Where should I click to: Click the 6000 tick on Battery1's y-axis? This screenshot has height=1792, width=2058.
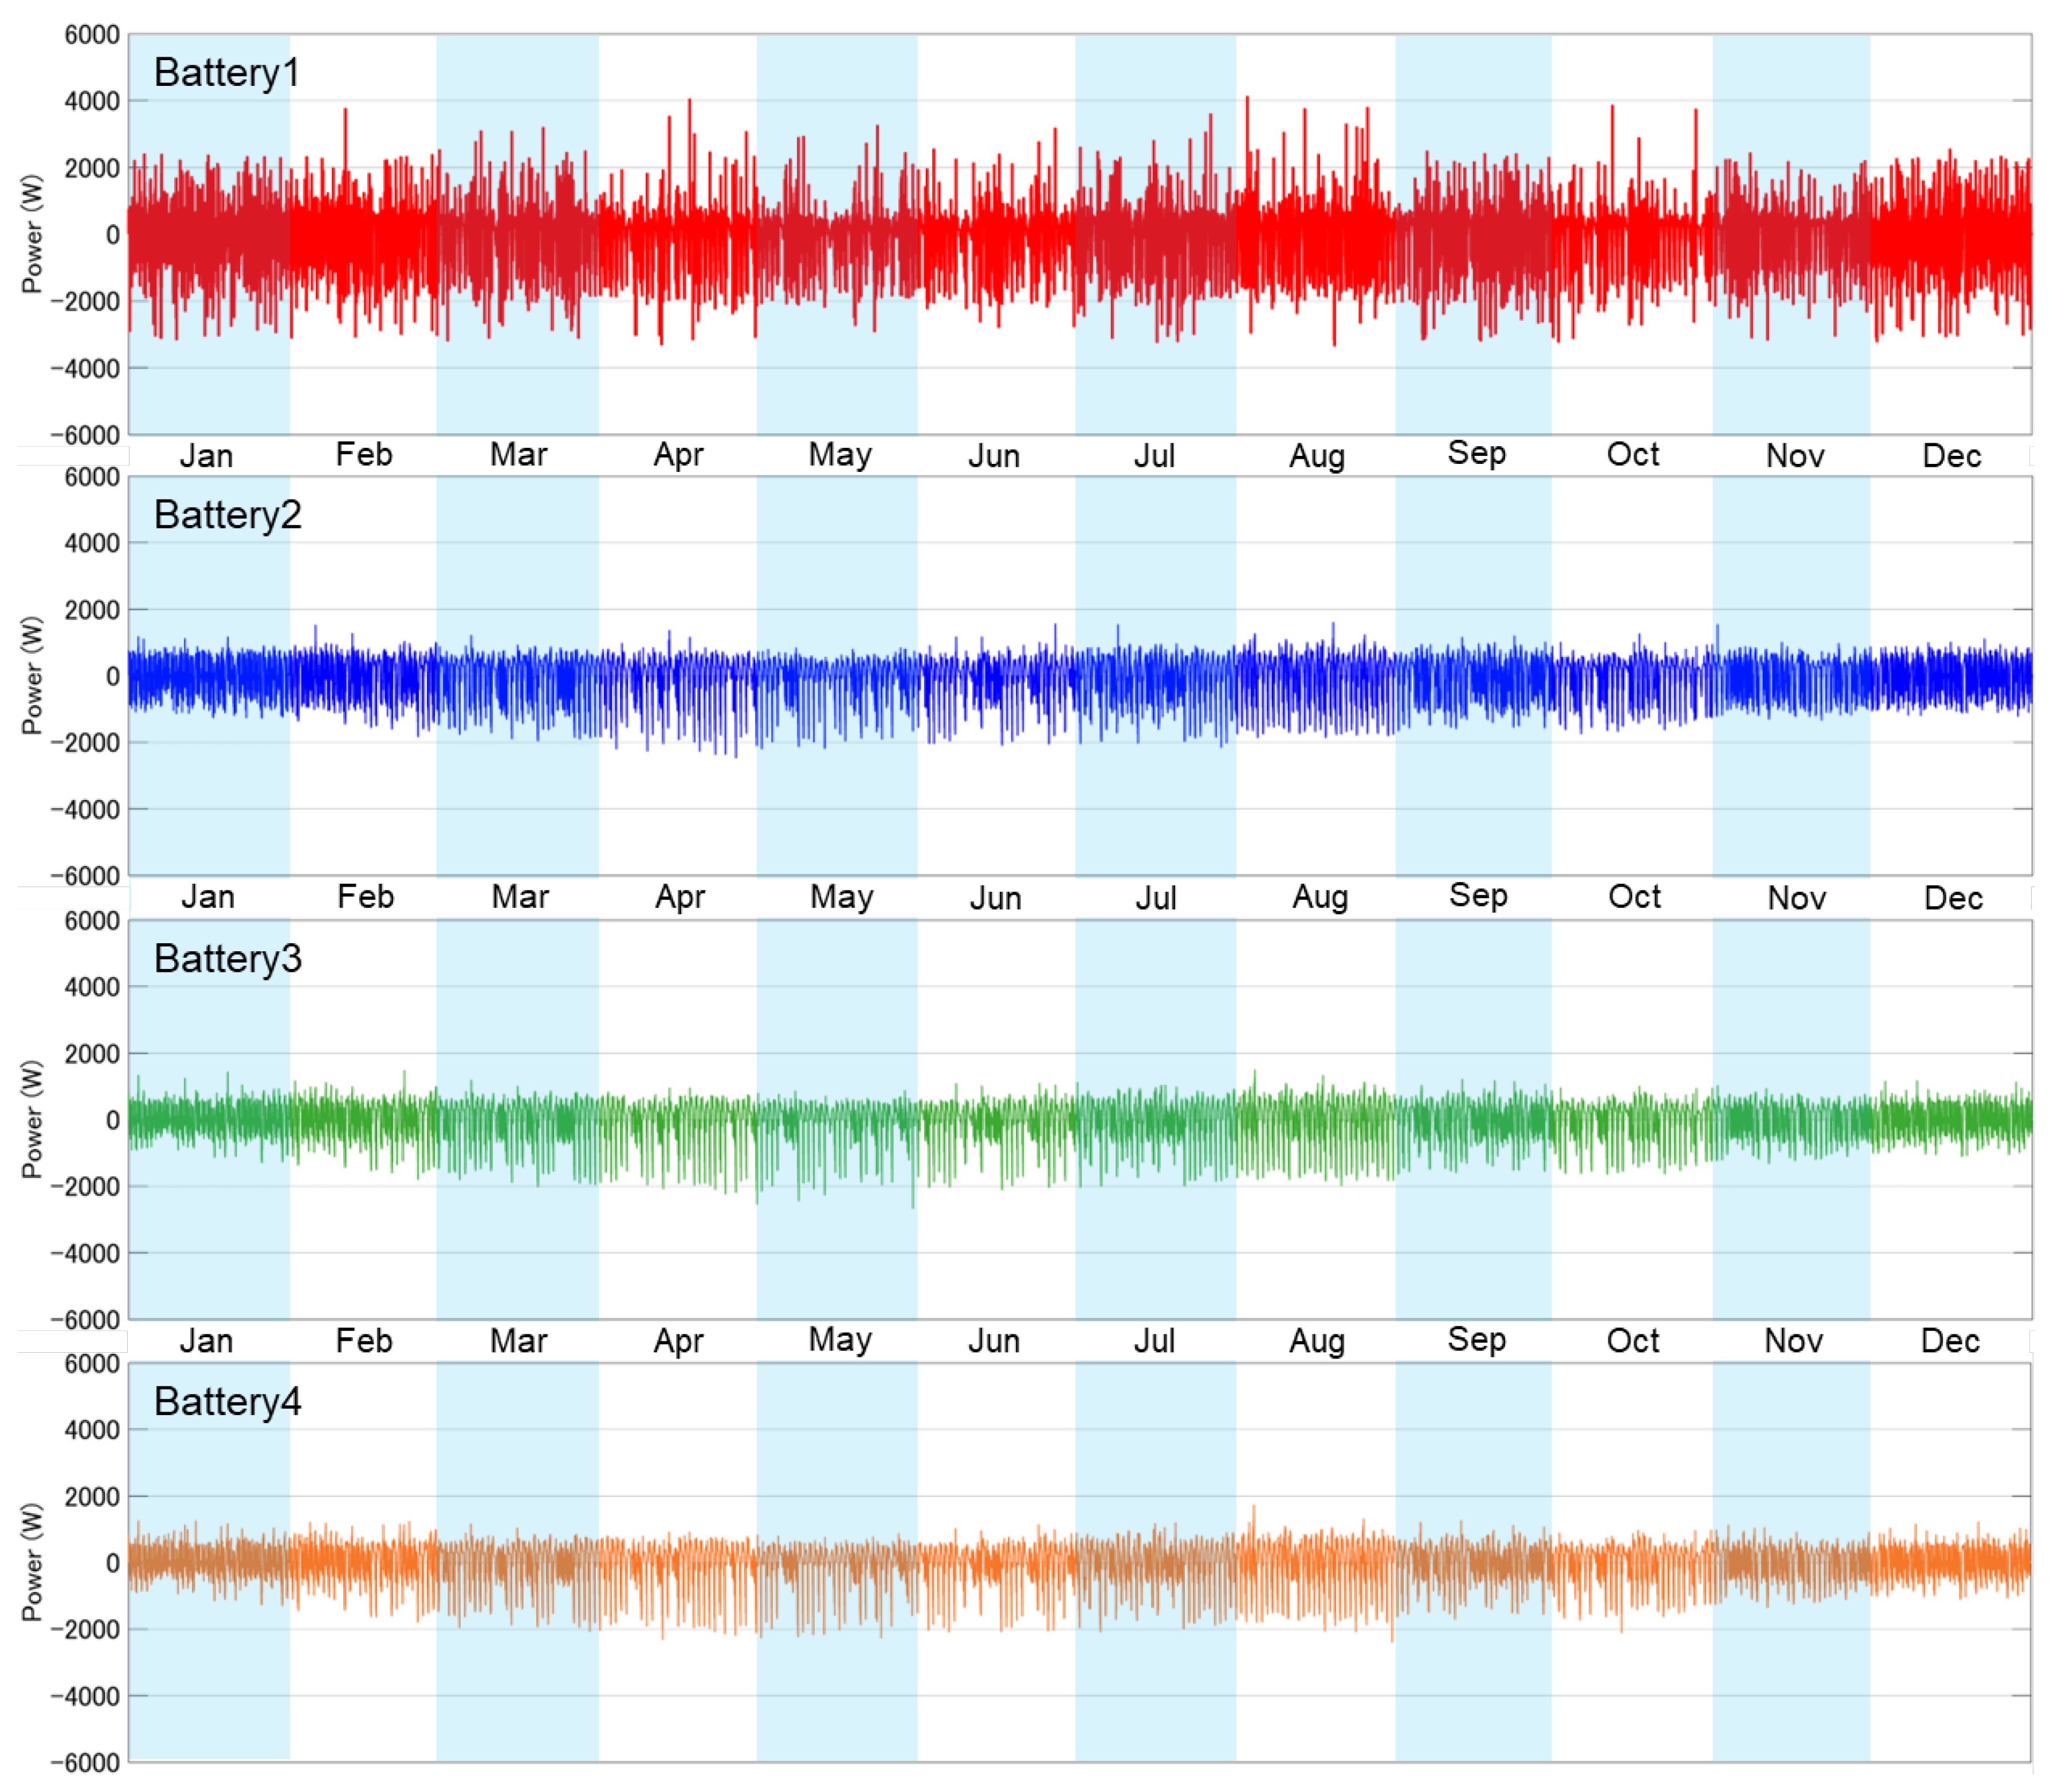tap(92, 35)
